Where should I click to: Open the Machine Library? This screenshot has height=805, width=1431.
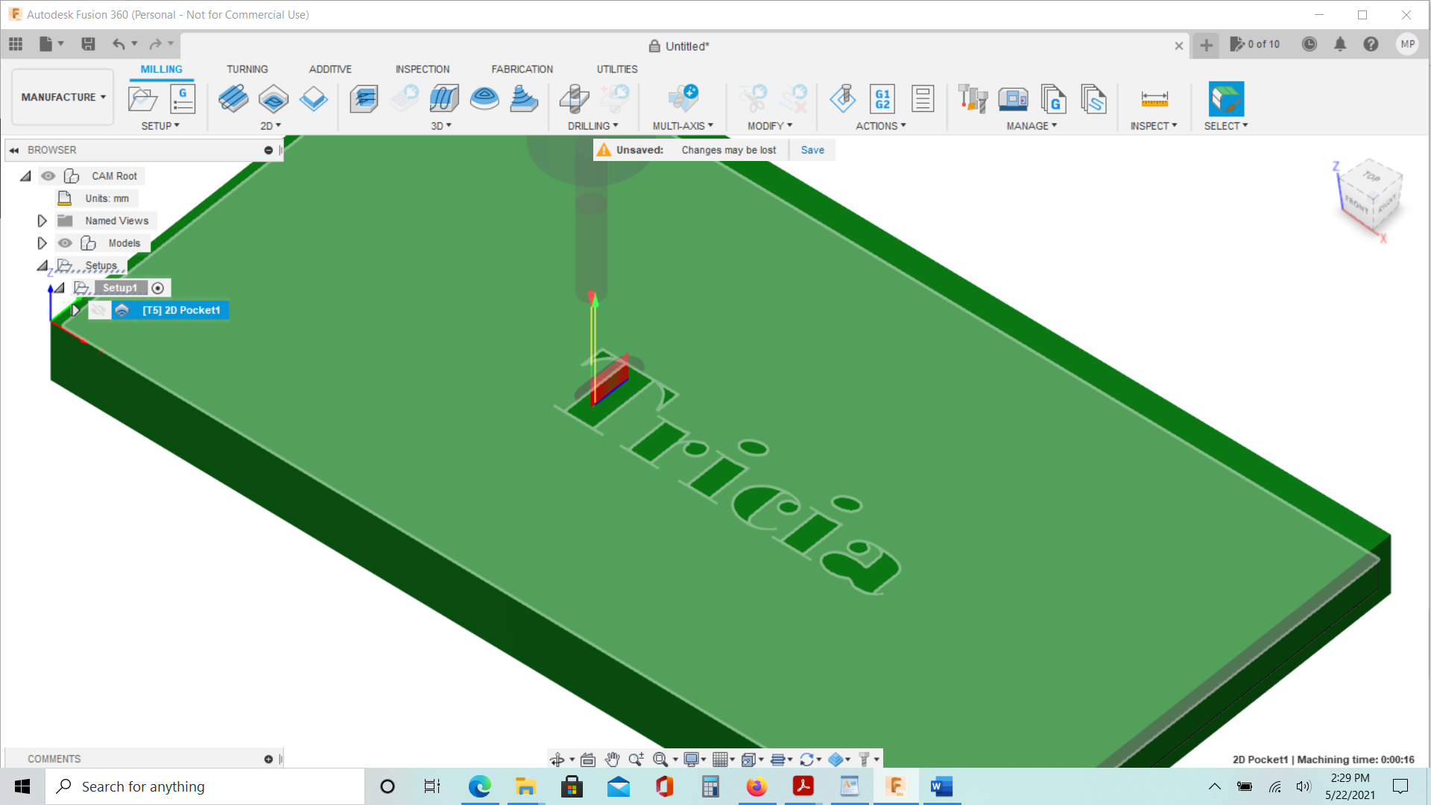point(1013,98)
